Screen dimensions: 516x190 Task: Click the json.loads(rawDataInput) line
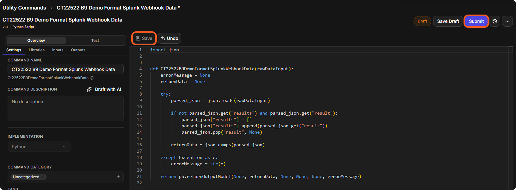tap(220, 100)
